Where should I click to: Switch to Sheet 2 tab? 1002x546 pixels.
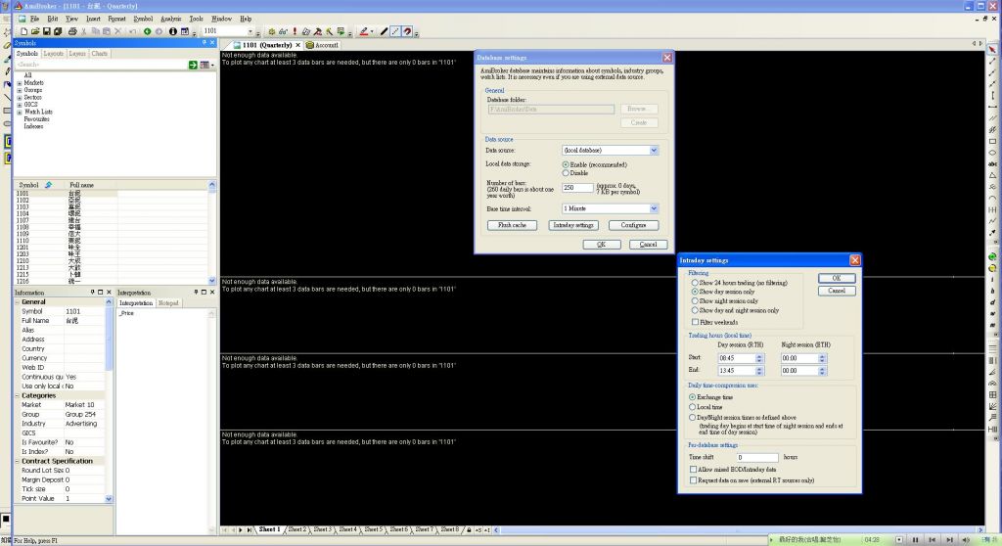coord(297,529)
